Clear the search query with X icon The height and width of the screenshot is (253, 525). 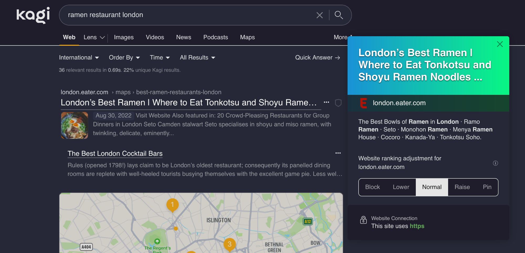coord(319,15)
